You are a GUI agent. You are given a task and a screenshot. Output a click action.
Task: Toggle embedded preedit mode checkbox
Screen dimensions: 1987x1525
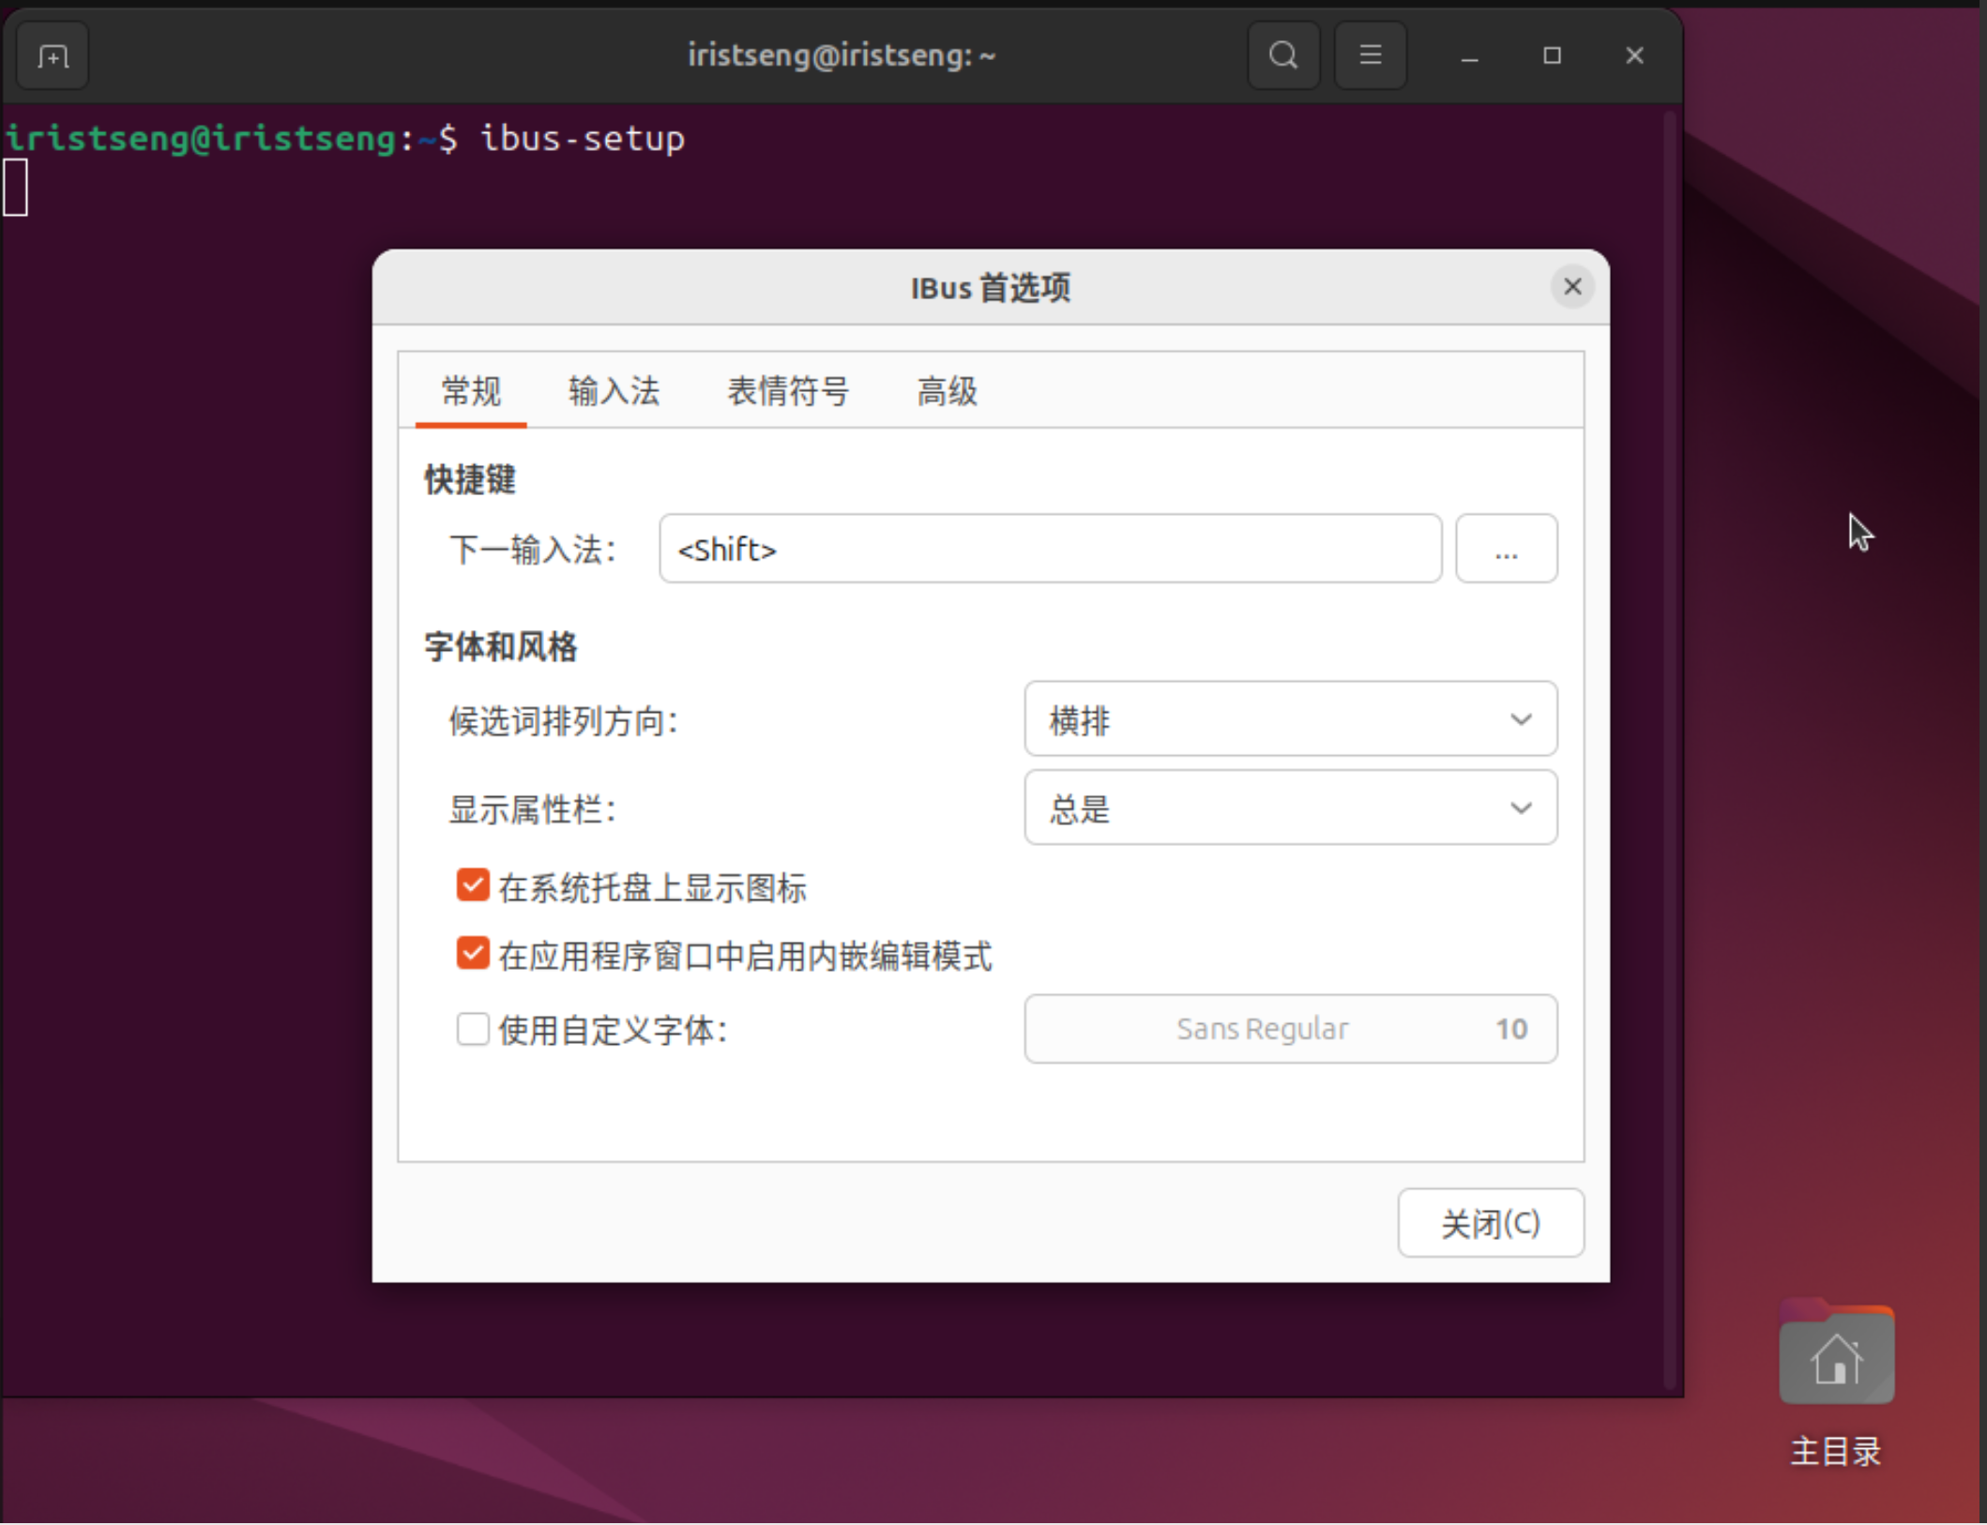(473, 954)
